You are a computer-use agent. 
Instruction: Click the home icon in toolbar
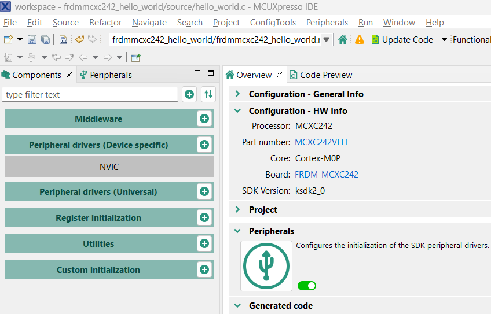[x=343, y=39]
